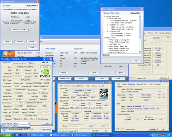The image size is (172, 137).
Task: Click Result Details scroll down arrow
Action: click(140, 52)
